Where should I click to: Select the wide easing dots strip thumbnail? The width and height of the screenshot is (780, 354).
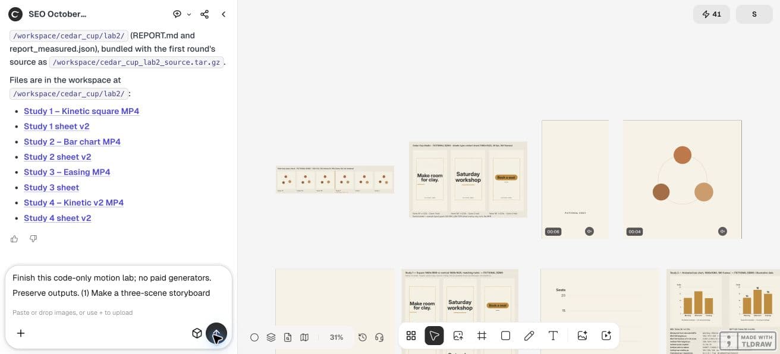click(335, 179)
